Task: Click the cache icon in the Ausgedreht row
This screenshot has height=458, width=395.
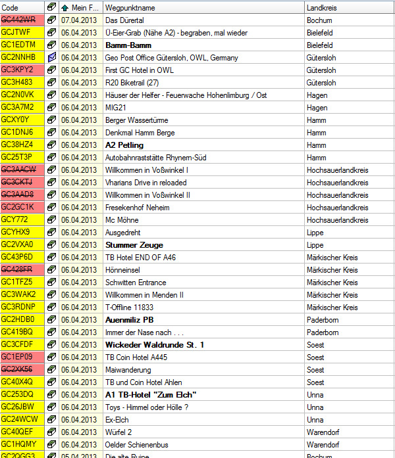Action: tap(52, 232)
